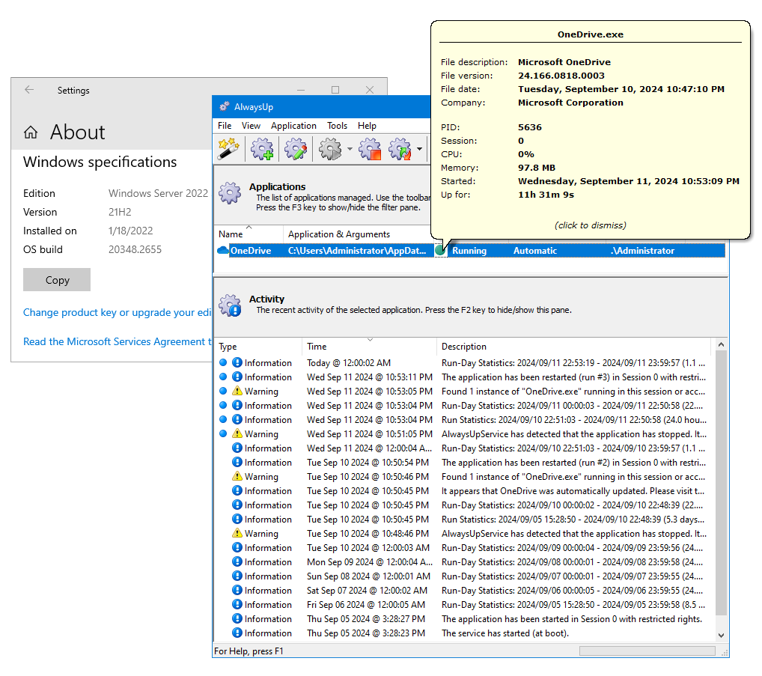Click the Add Application gear icon
This screenshot has height=676, width=762.
pyautogui.click(x=262, y=149)
